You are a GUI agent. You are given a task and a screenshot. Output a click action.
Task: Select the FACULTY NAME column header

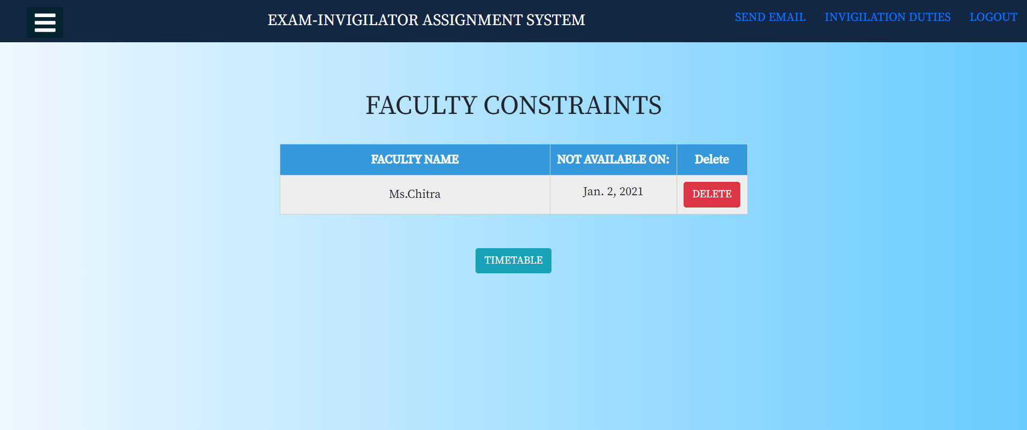[415, 159]
